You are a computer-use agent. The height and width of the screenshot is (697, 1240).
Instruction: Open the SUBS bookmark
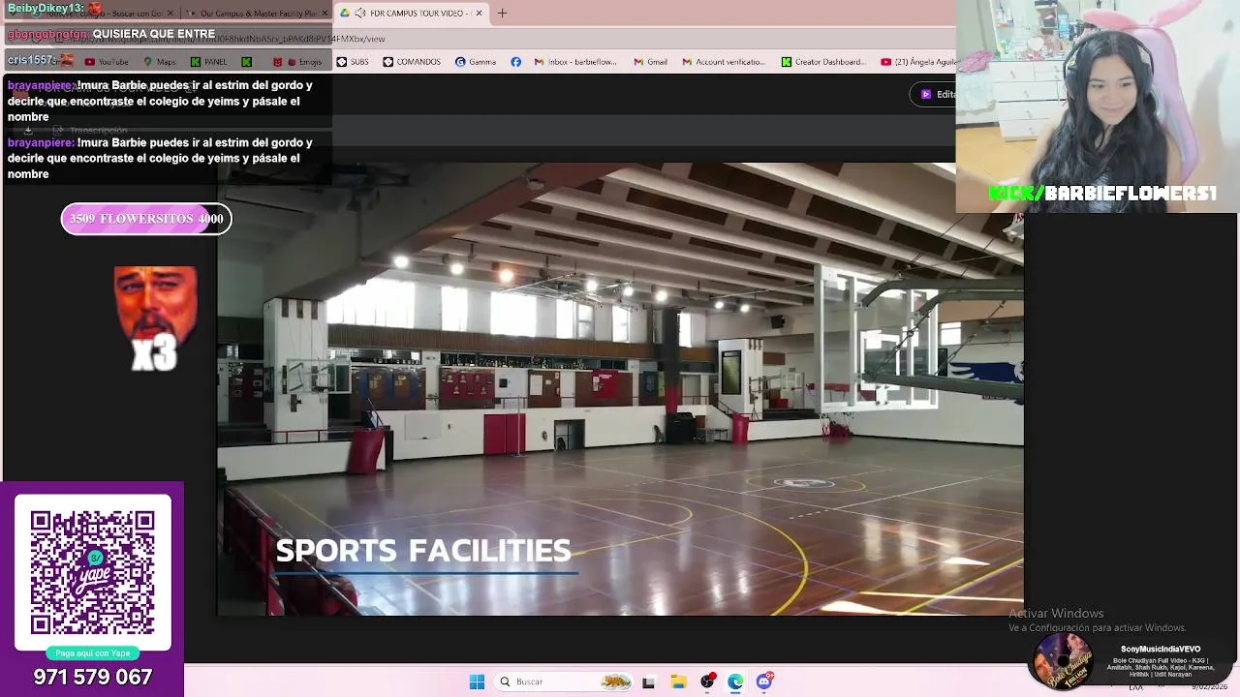353,62
